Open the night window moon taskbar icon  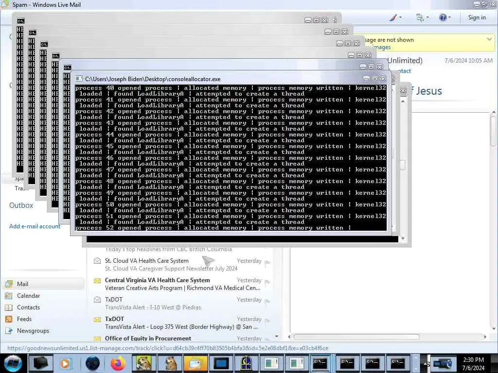247,363
